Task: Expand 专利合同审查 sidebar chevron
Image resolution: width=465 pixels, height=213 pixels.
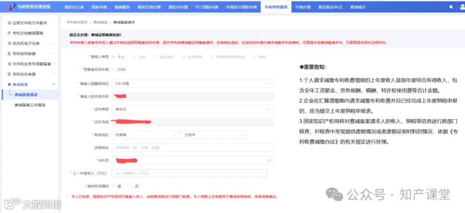Action: (54, 54)
